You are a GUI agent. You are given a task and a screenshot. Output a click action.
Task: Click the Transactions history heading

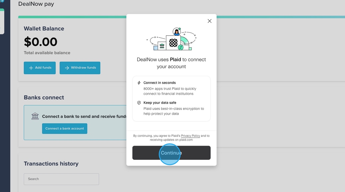(x=51, y=164)
